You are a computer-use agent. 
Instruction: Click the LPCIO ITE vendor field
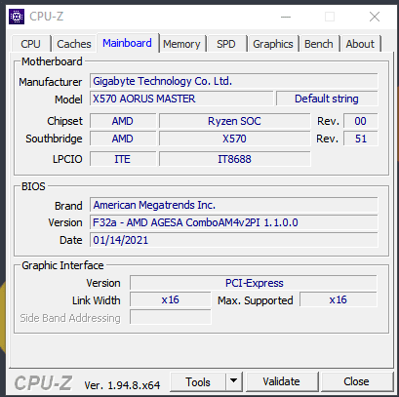[123, 159]
